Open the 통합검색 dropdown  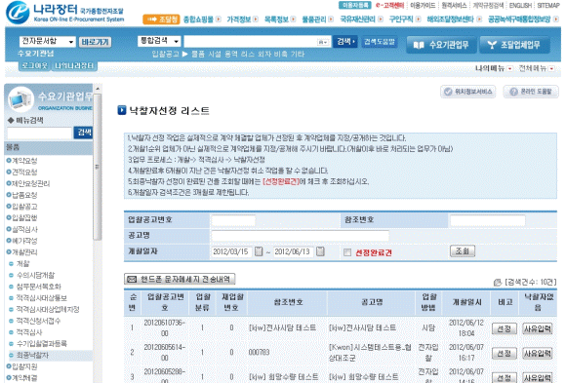point(159,41)
